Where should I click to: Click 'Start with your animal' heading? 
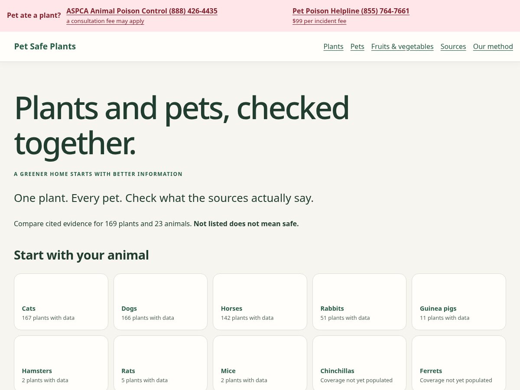(x=81, y=255)
